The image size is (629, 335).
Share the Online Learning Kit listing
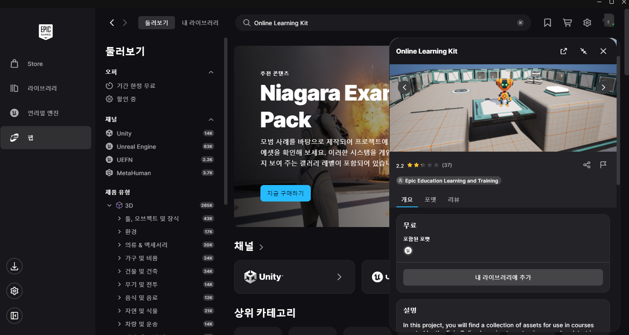(x=587, y=165)
